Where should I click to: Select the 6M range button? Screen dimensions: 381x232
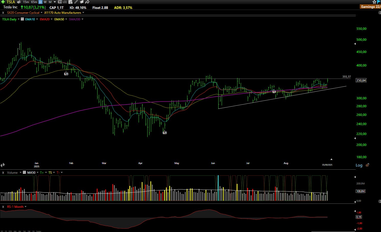(x=15, y=231)
